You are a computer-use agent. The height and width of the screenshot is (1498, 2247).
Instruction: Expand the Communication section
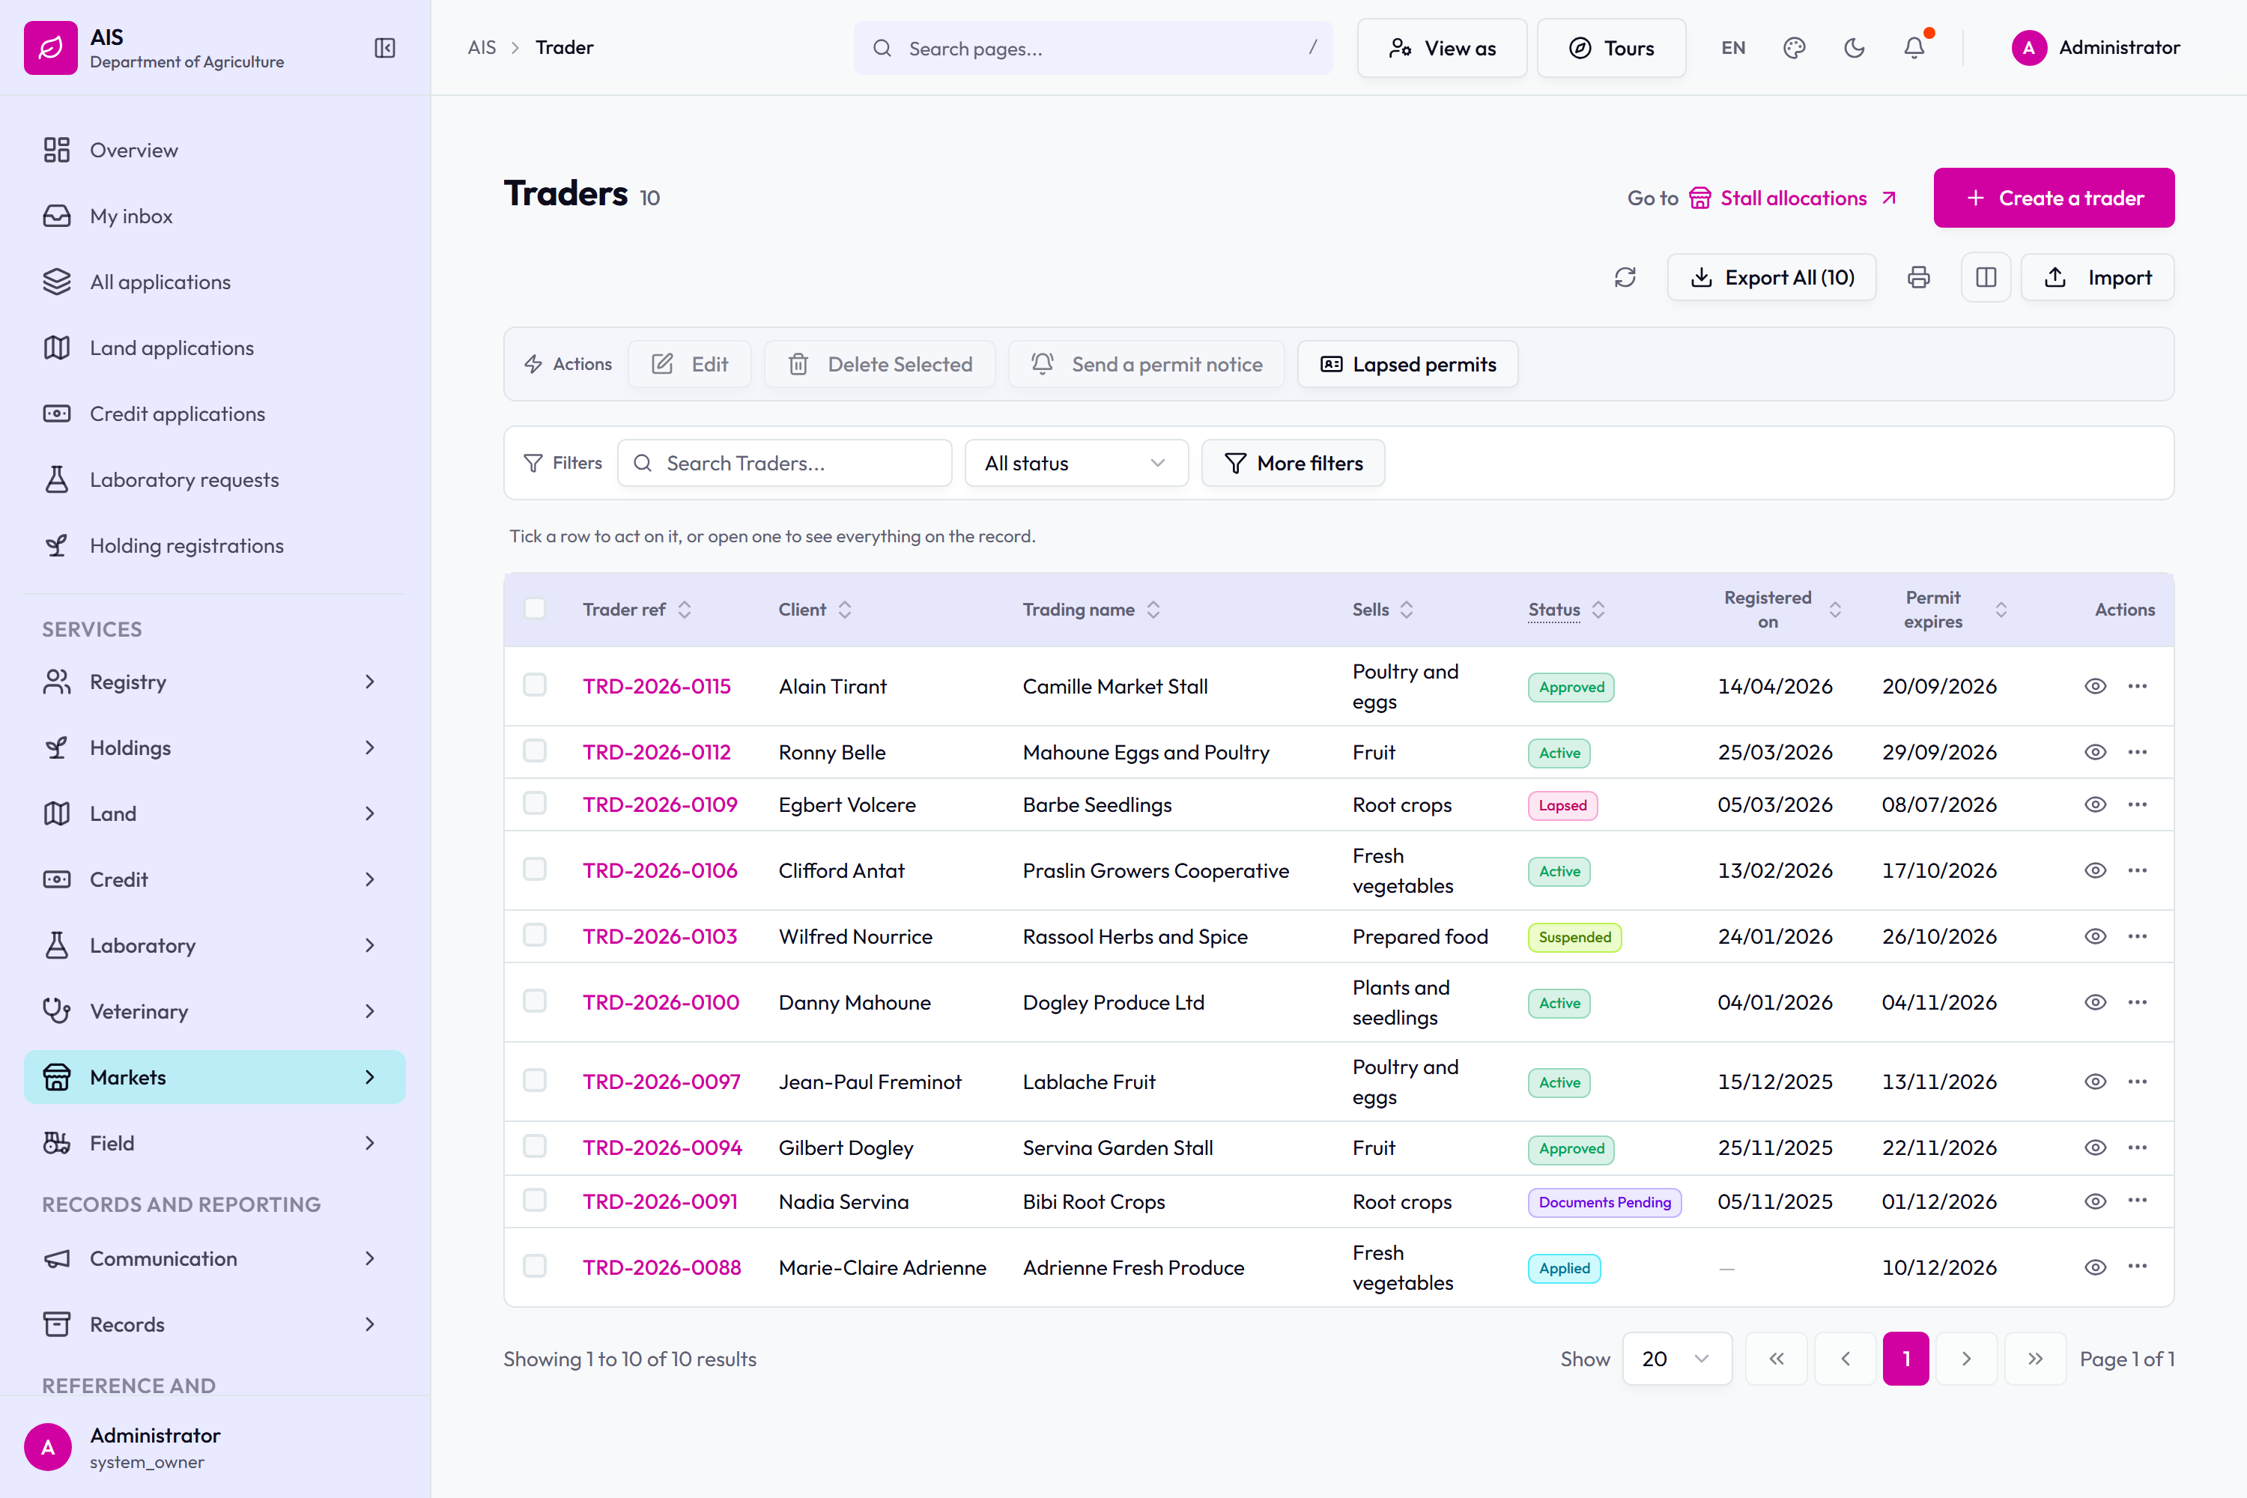[215, 1259]
